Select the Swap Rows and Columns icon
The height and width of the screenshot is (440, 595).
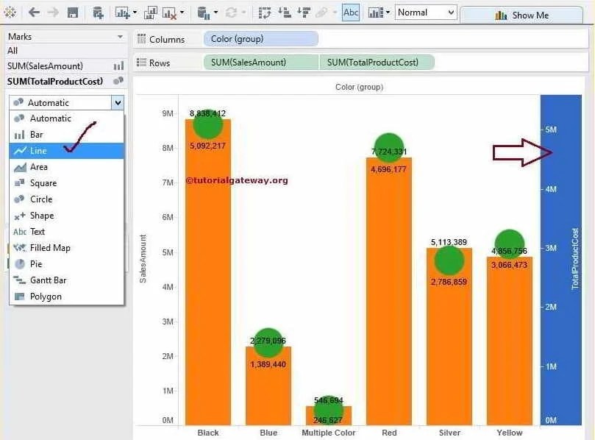click(x=263, y=13)
